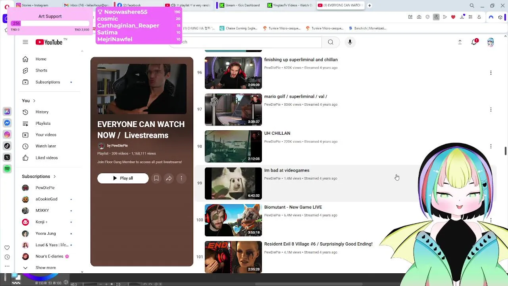Open browser tab search magnifier
This screenshot has width=508, height=286.
click(472, 6)
